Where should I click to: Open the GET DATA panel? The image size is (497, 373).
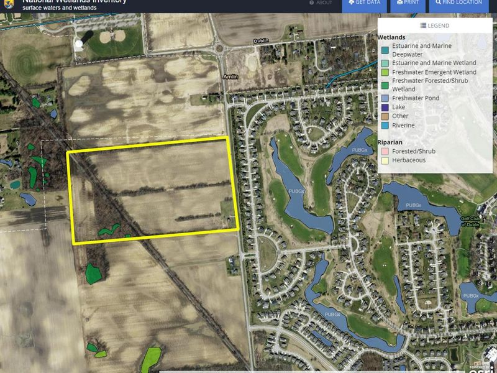[x=366, y=2]
